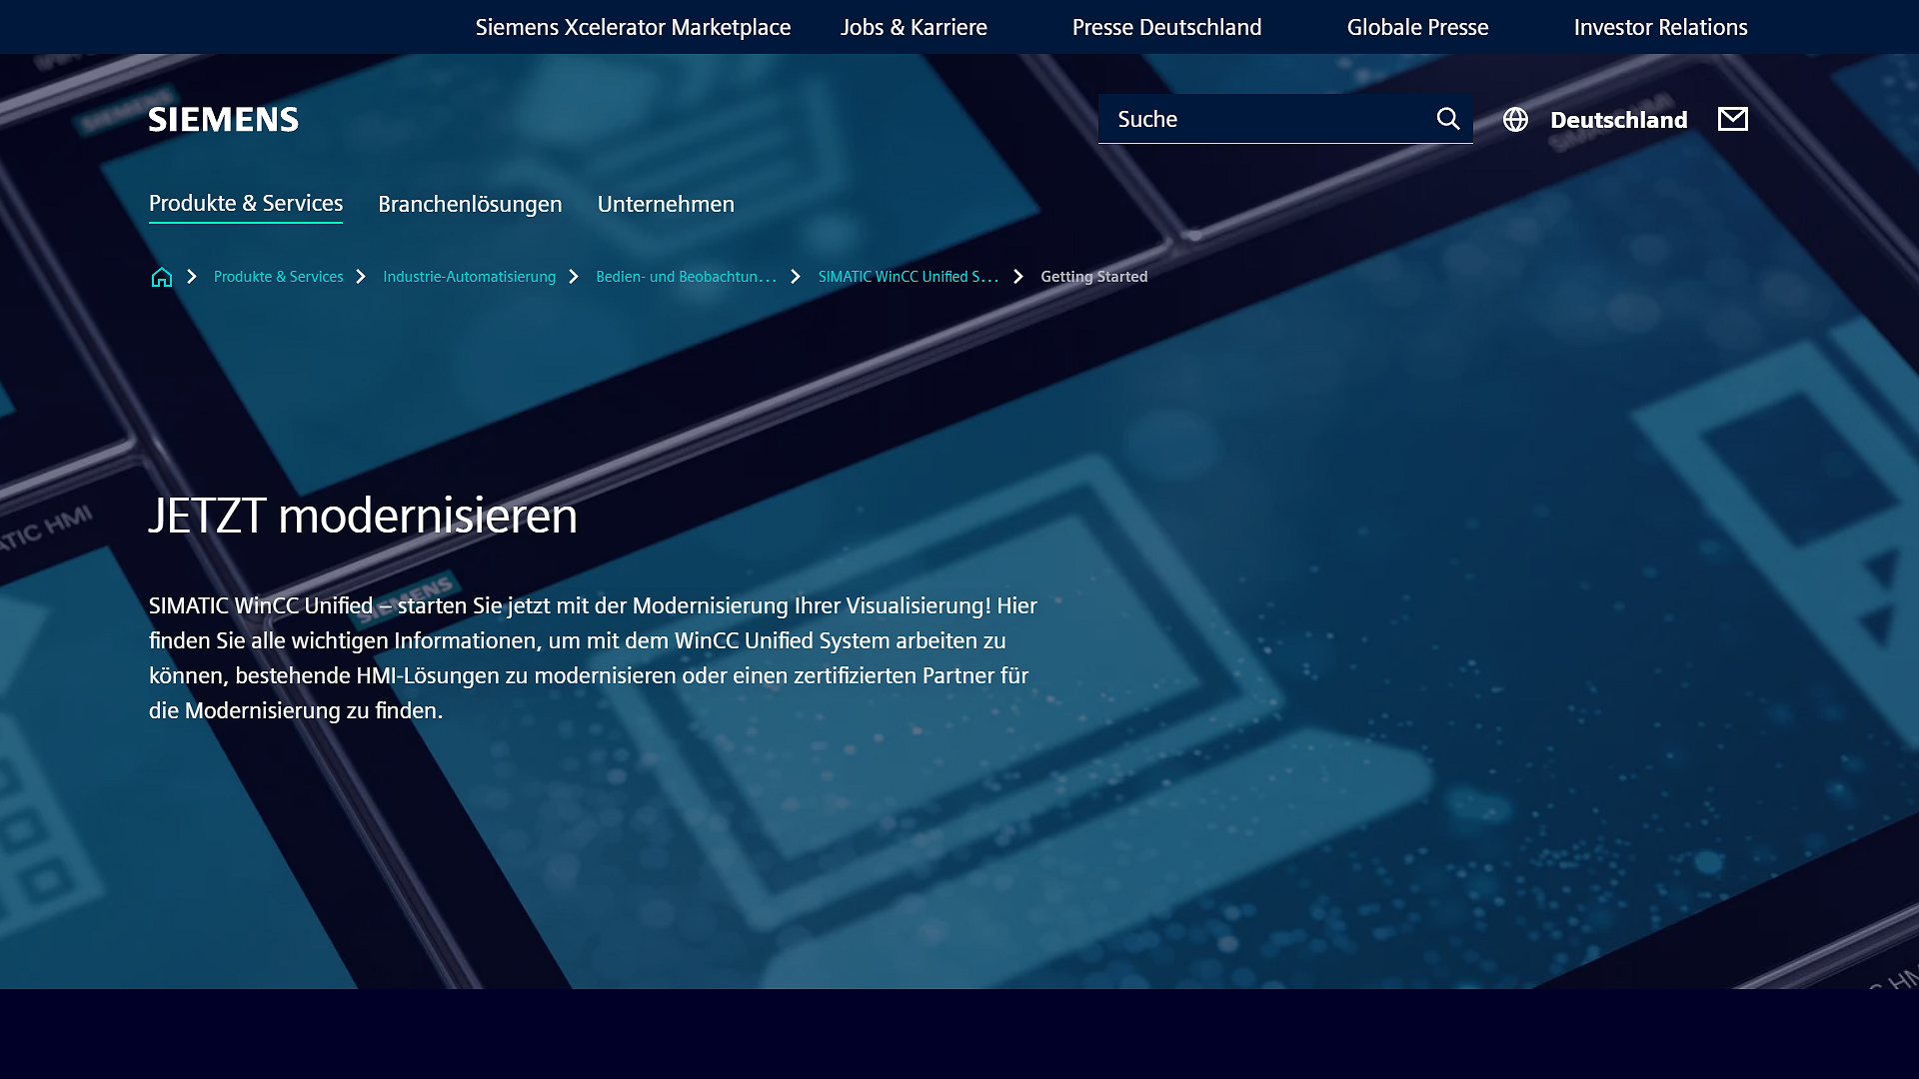
Task: Open Produkte & Services menu
Action: [x=246, y=204]
